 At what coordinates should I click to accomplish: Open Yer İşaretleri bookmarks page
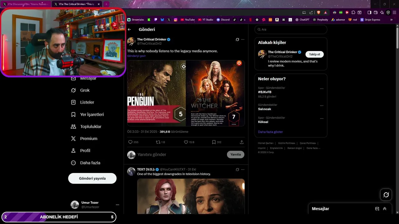[88, 114]
